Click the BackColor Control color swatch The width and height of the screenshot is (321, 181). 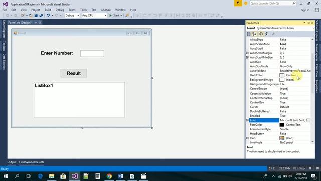pos(282,75)
